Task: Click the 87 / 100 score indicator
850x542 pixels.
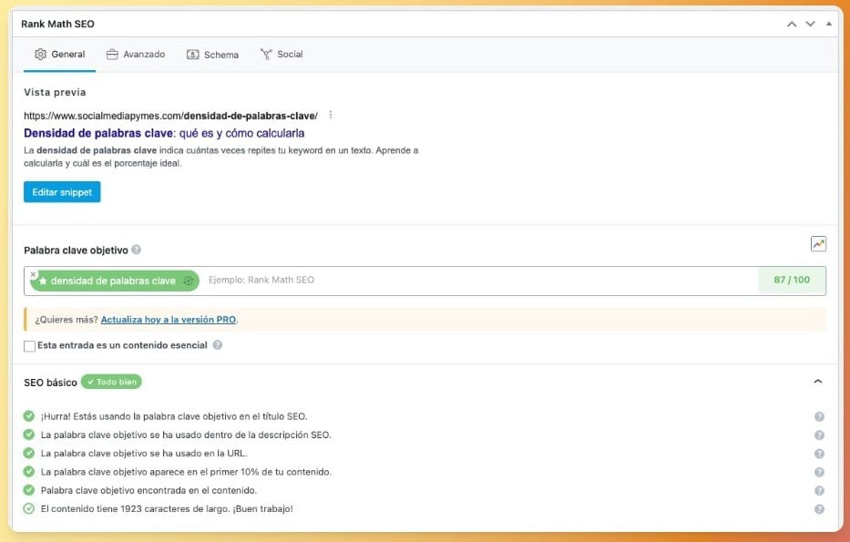Action: point(792,281)
